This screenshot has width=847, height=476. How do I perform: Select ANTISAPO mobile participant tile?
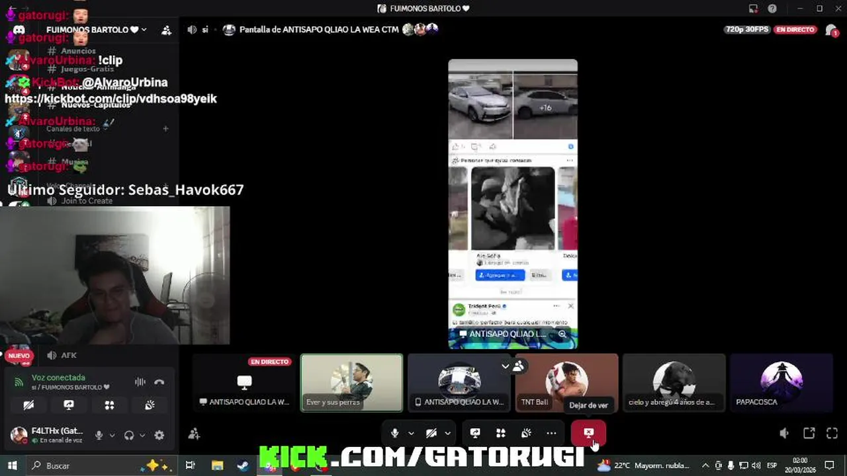[459, 383]
